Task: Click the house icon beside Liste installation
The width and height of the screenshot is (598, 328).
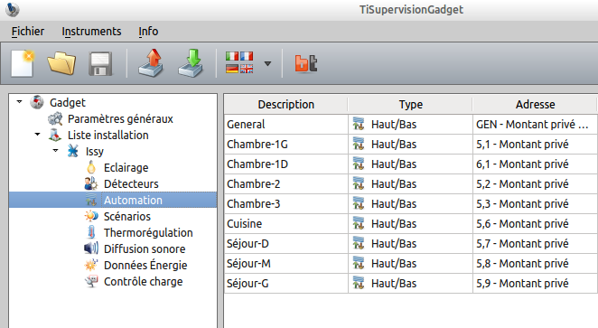Action: 55,135
